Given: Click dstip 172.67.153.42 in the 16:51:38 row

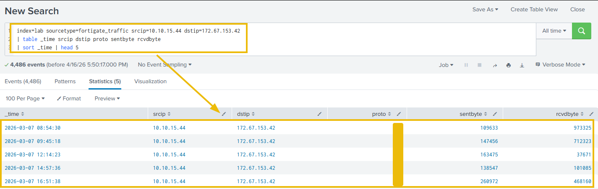Looking at the screenshot, I should point(256,181).
